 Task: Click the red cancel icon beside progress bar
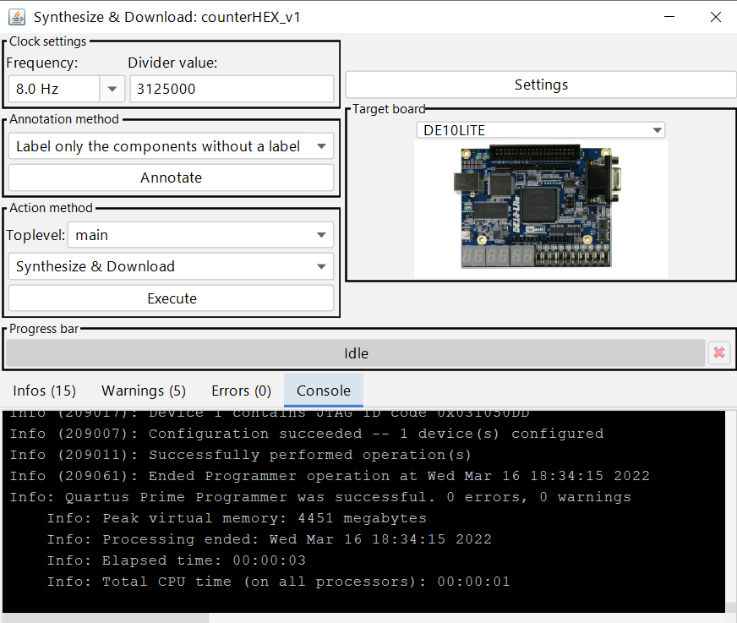[x=718, y=353]
